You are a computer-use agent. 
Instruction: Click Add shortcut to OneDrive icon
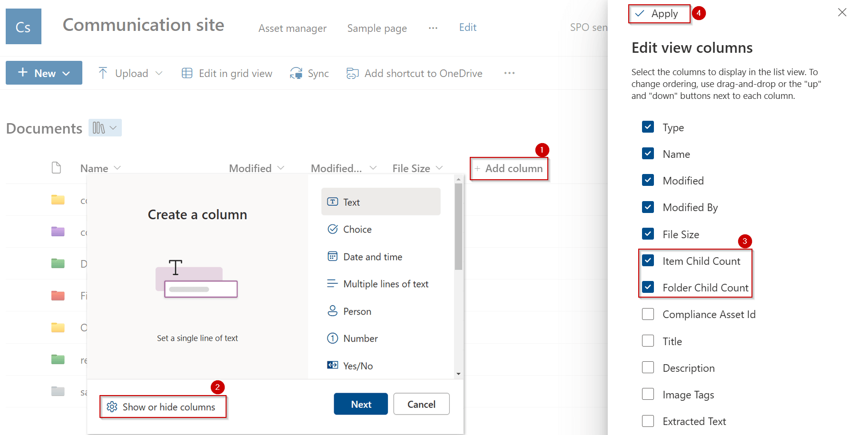(x=352, y=73)
